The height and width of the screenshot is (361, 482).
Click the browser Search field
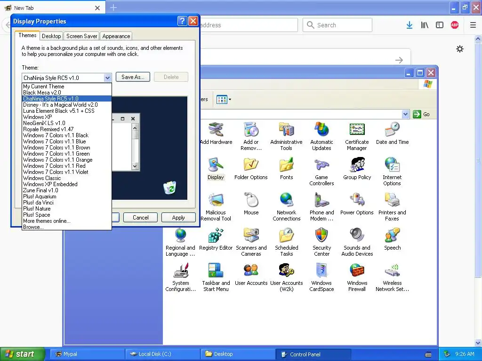pyautogui.click(x=337, y=25)
